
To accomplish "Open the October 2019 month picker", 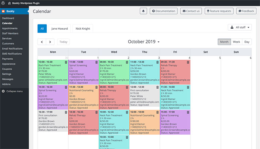I will tap(144, 42).
